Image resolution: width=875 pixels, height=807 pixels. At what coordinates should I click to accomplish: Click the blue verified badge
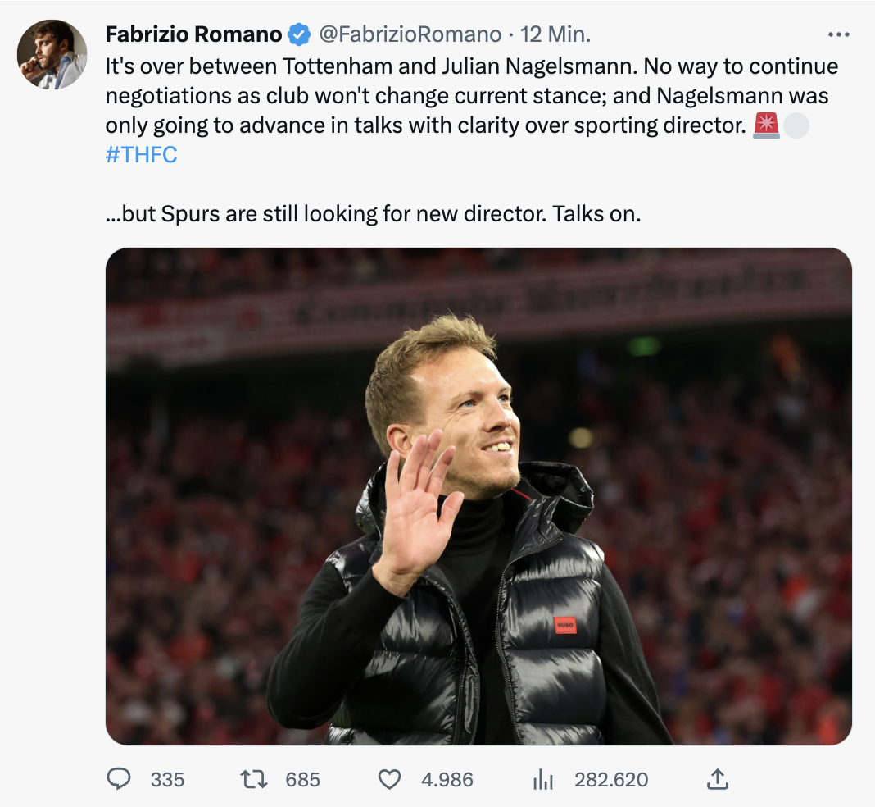tap(298, 34)
